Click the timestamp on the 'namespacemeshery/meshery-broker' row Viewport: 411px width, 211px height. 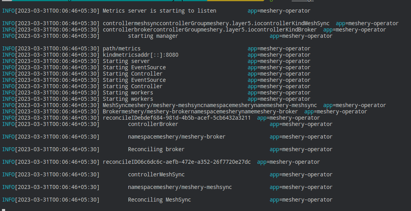click(x=57, y=137)
